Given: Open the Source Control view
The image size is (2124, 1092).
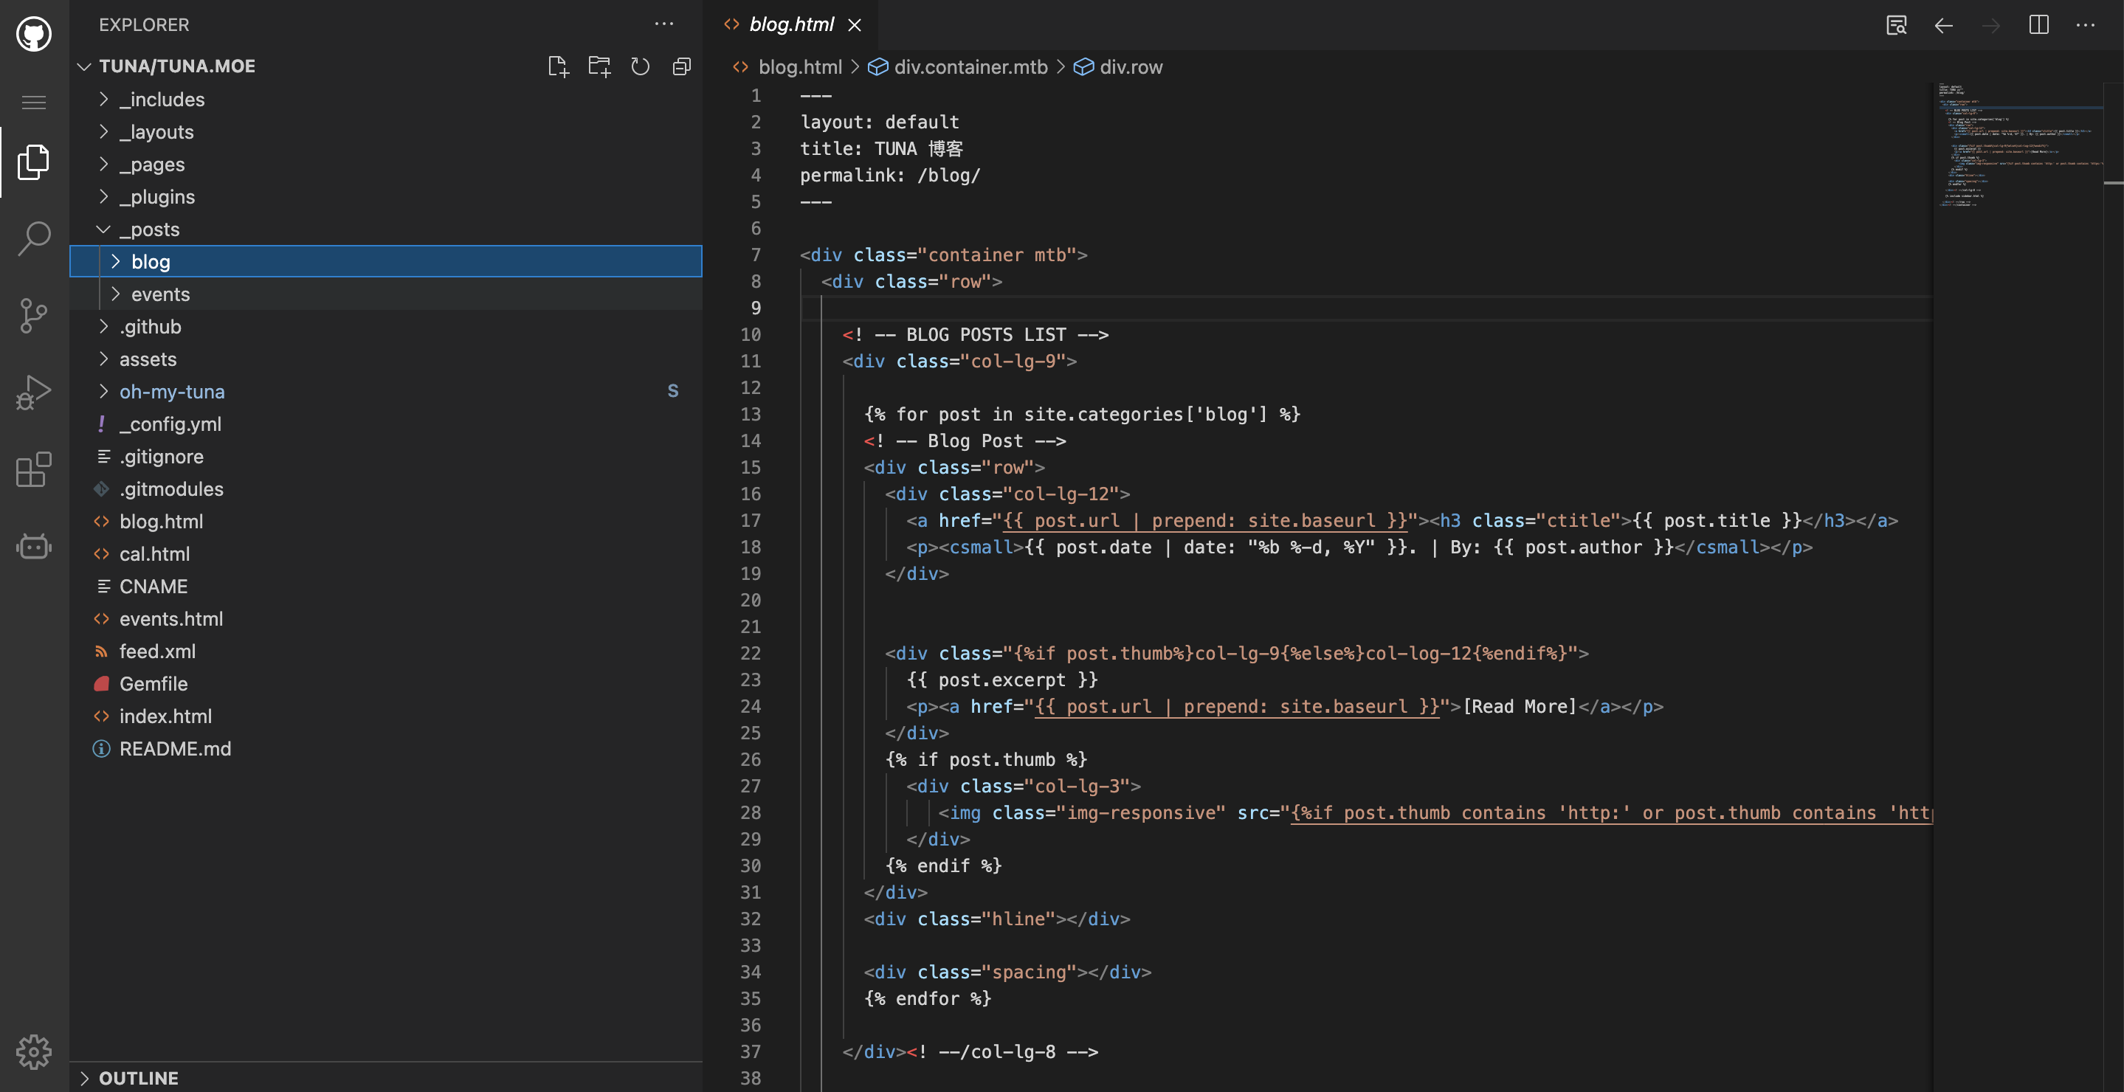Looking at the screenshot, I should coord(34,316).
